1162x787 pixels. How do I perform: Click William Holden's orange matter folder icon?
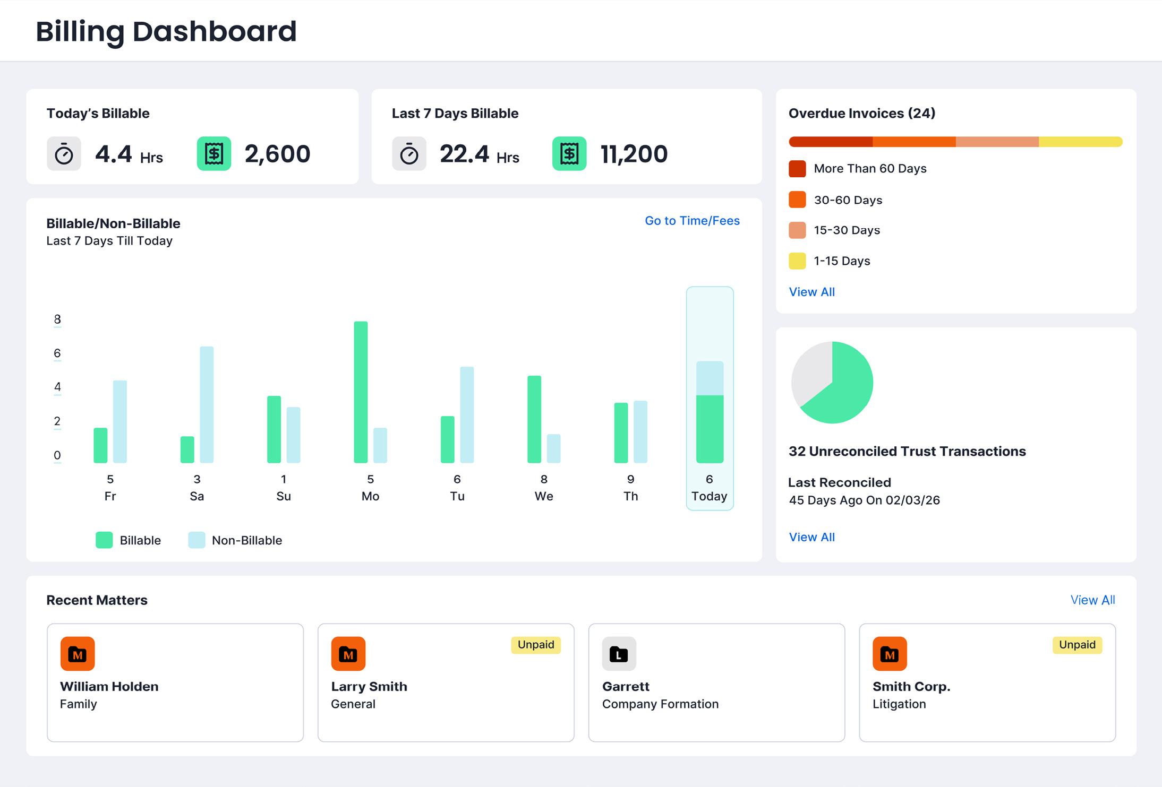click(78, 654)
